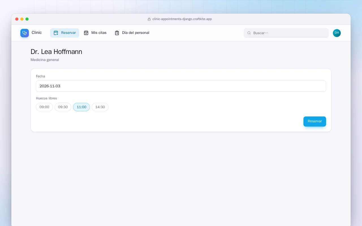Focus the Buscar search input
The height and width of the screenshot is (226, 362).
(286, 33)
